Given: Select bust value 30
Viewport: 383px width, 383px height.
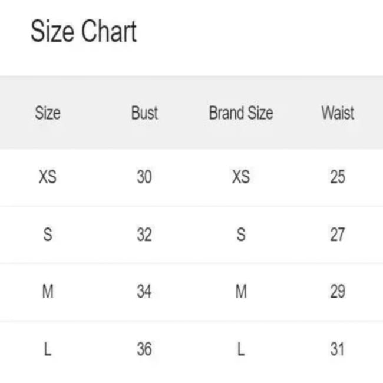Looking at the screenshot, I should click(x=144, y=176).
